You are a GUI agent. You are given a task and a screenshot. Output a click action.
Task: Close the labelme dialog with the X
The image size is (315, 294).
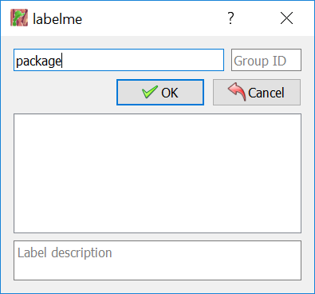[286, 18]
